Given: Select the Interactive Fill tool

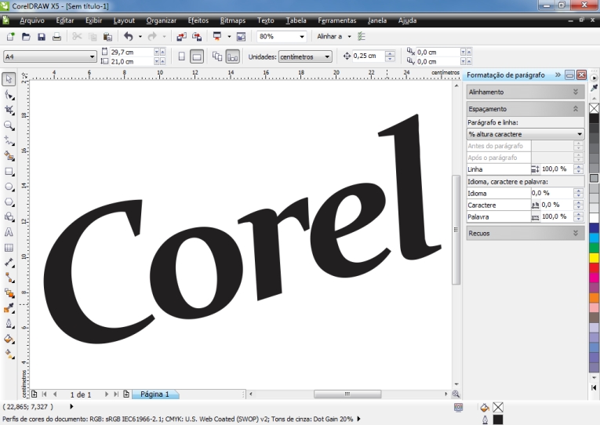Looking at the screenshot, I should pyautogui.click(x=9, y=354).
